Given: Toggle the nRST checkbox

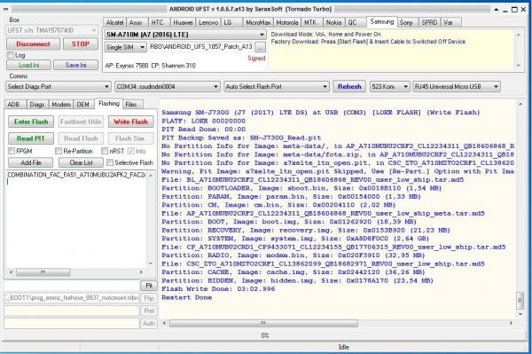Looking at the screenshot, I should [105, 151].
